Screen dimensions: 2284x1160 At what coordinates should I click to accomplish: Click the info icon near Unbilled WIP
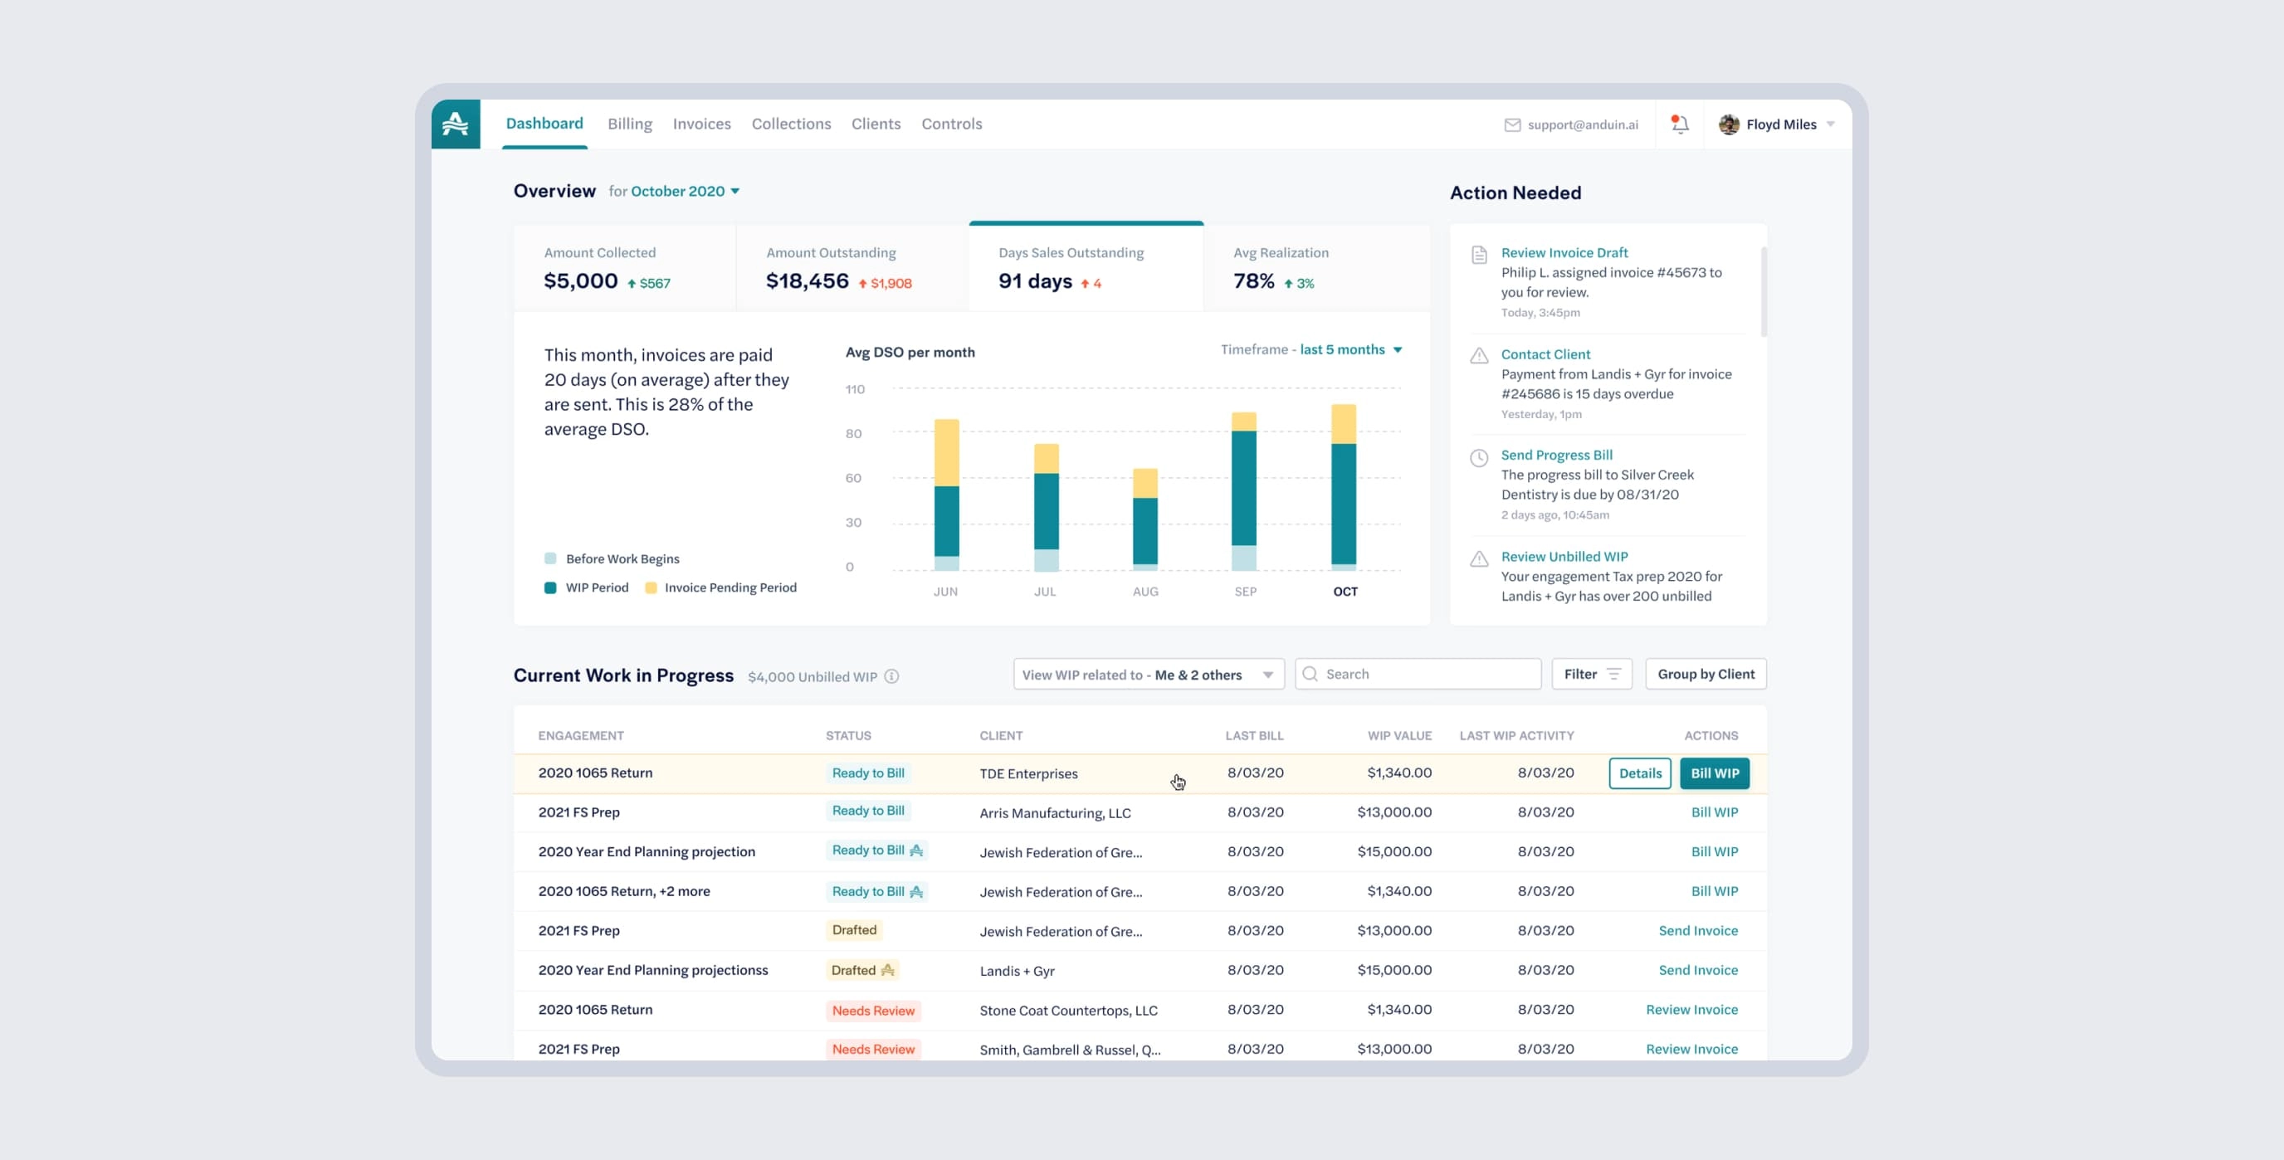click(x=892, y=675)
